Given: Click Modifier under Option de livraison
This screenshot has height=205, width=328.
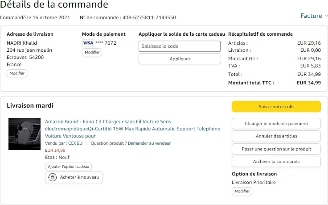Looking at the screenshot, I should point(242,191).
